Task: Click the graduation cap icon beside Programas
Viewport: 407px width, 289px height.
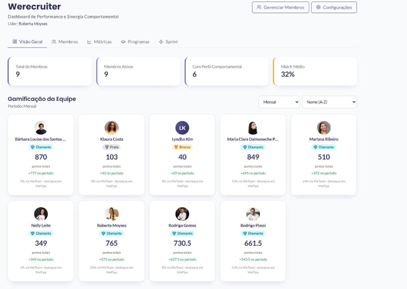Action: point(123,42)
